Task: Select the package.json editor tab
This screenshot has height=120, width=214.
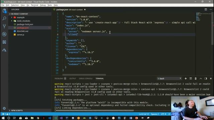Action: pyautogui.click(x=70, y=10)
